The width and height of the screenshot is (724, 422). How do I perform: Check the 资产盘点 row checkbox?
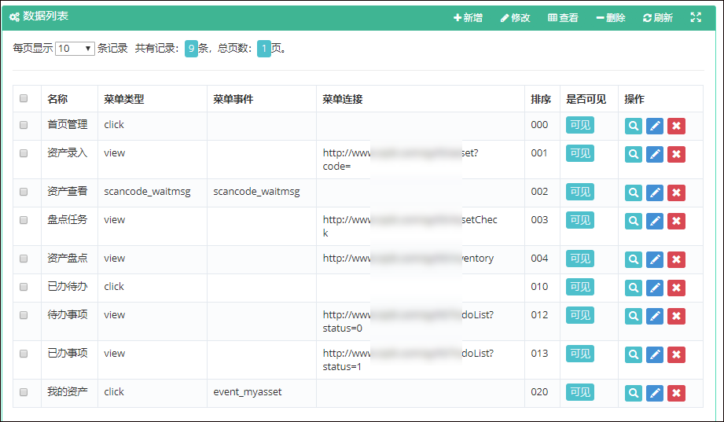[x=24, y=258]
